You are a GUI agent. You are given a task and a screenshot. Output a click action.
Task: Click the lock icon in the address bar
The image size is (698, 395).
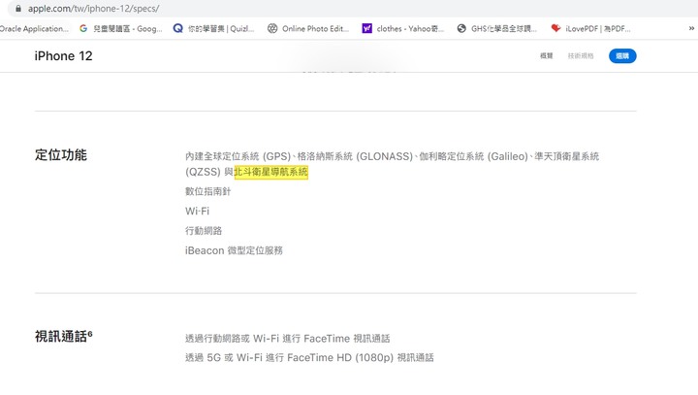(18, 9)
